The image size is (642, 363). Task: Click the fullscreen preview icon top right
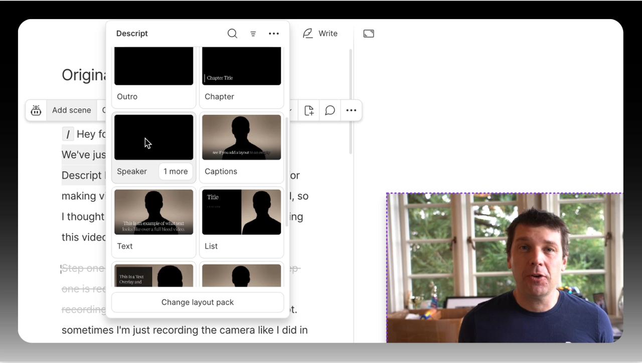coord(369,33)
